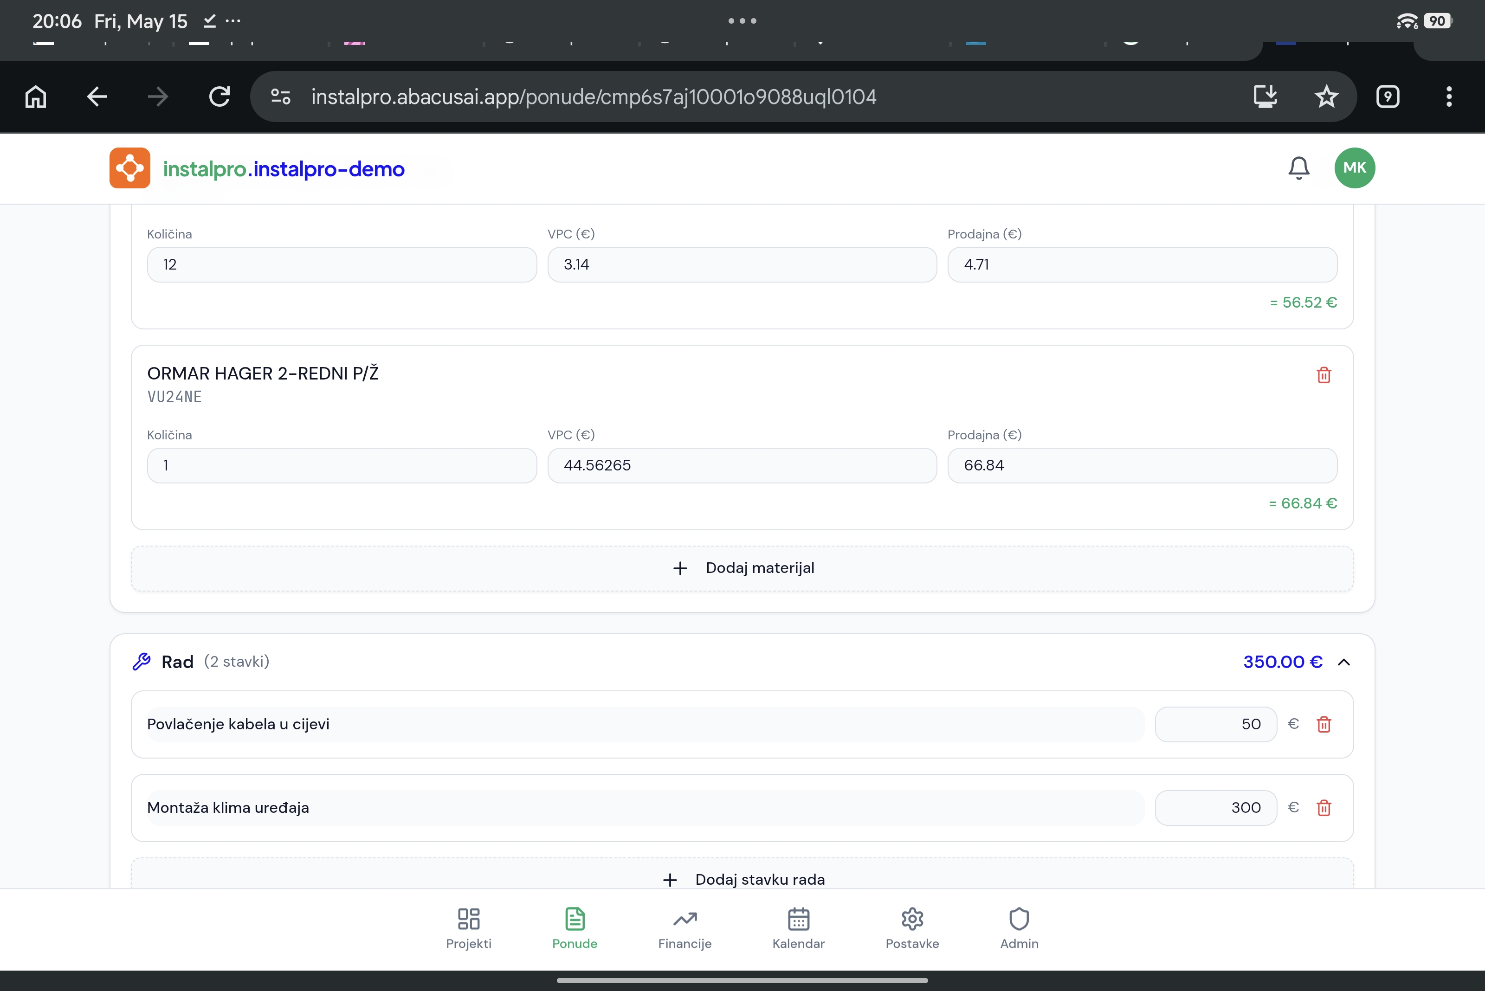1485x991 pixels.
Task: Delete the Montaža klima uređaja row
Action: pyautogui.click(x=1324, y=808)
